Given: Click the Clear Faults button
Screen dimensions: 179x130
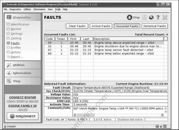Looking at the screenshot, I should coord(77,26).
